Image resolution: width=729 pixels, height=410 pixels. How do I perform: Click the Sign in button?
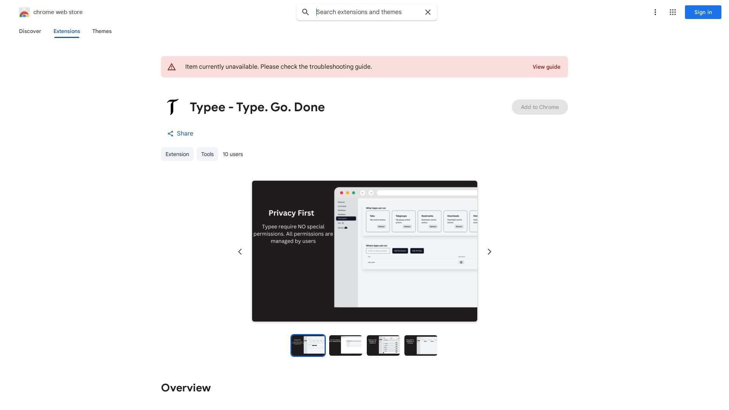pyautogui.click(x=703, y=12)
